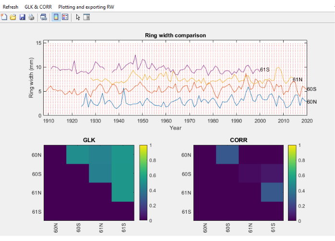Click the 'Year' x-axis label
The height and width of the screenshot is (241, 335).
click(x=175, y=128)
